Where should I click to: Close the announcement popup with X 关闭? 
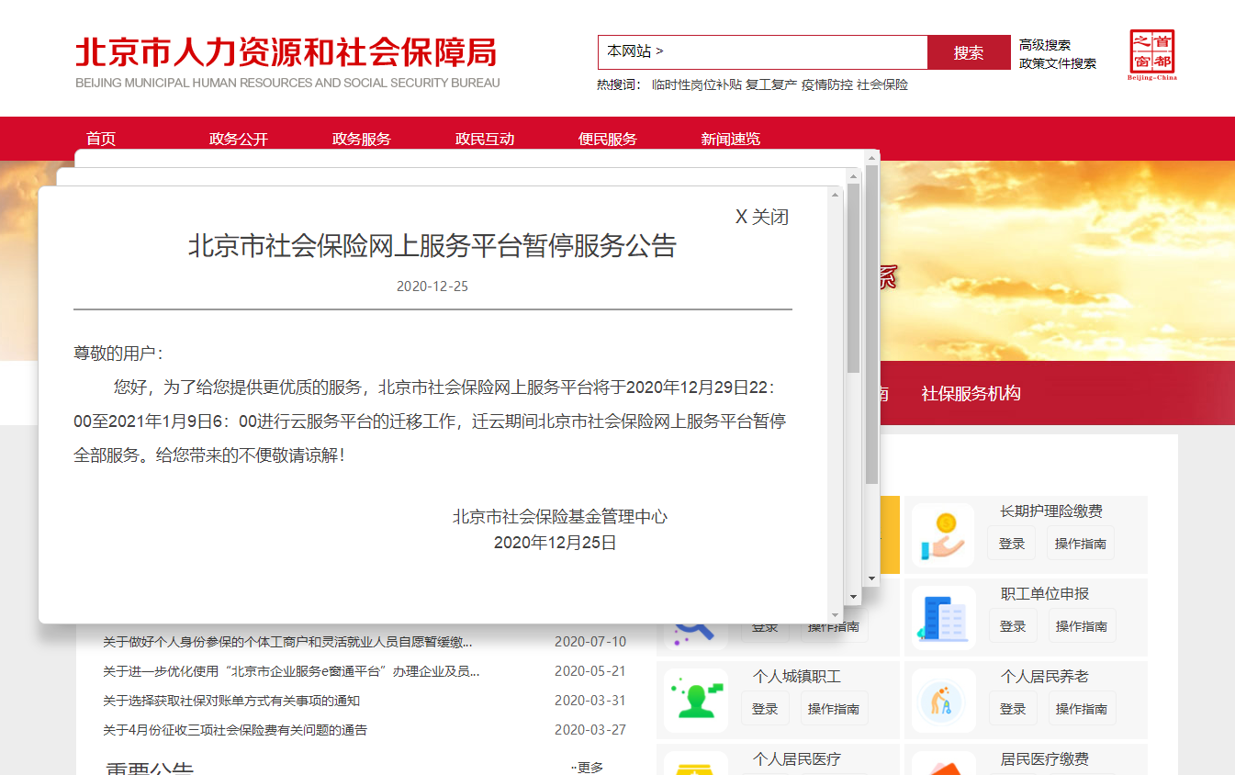[x=761, y=217]
